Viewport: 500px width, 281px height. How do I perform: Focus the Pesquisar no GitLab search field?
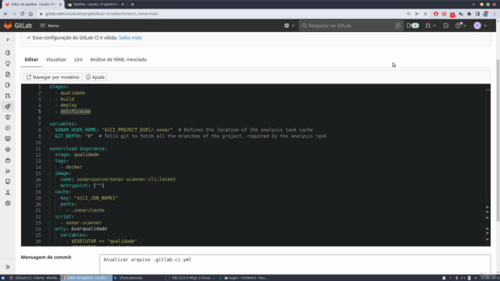(350, 26)
